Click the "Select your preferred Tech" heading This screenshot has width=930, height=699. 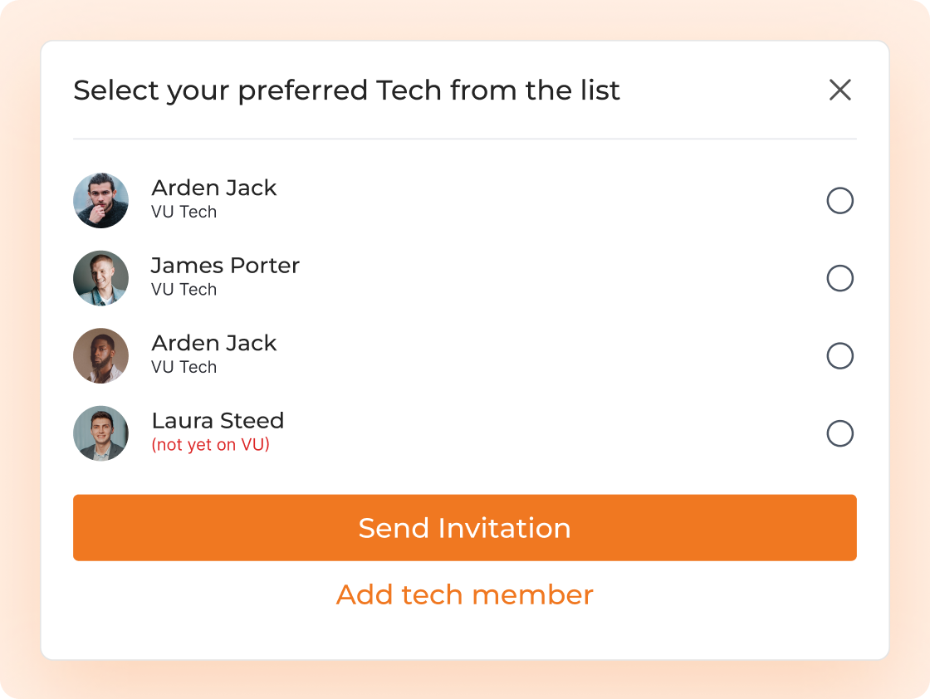[346, 90]
